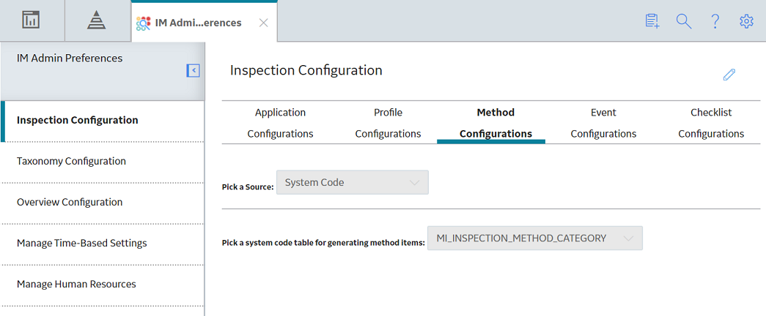Switch to Checklist Configurations tab
The width and height of the screenshot is (766, 316).
pos(711,123)
